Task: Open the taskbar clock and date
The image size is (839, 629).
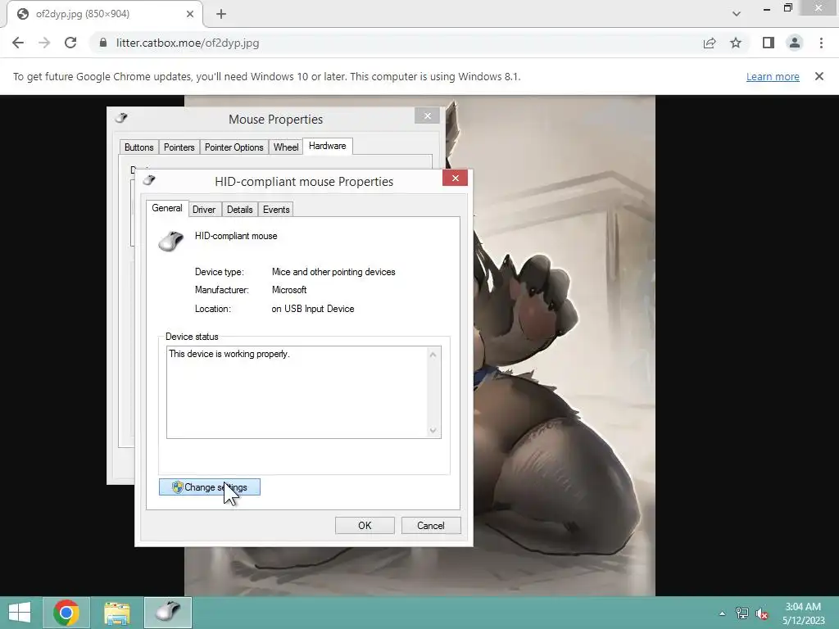Action: tap(803, 613)
